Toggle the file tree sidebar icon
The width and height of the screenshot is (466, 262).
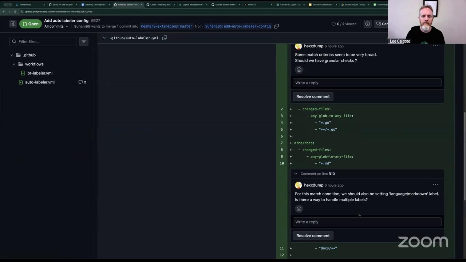tap(13, 24)
